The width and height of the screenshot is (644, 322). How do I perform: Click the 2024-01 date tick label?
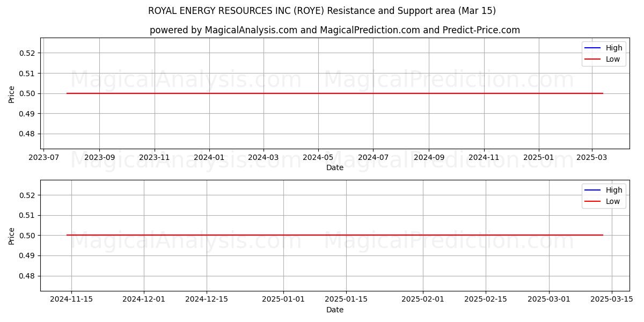209,157
